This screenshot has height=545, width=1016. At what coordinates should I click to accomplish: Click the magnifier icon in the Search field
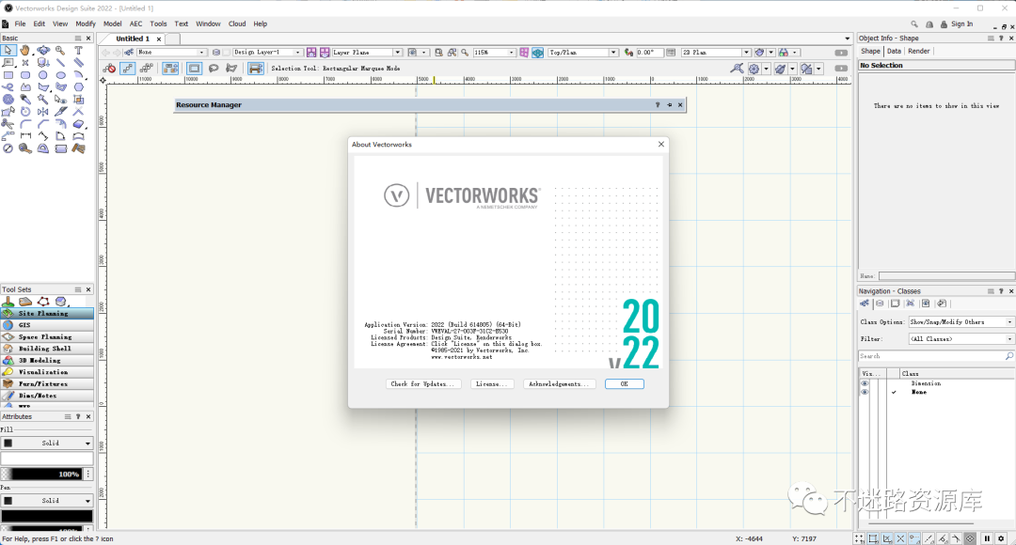point(1008,356)
